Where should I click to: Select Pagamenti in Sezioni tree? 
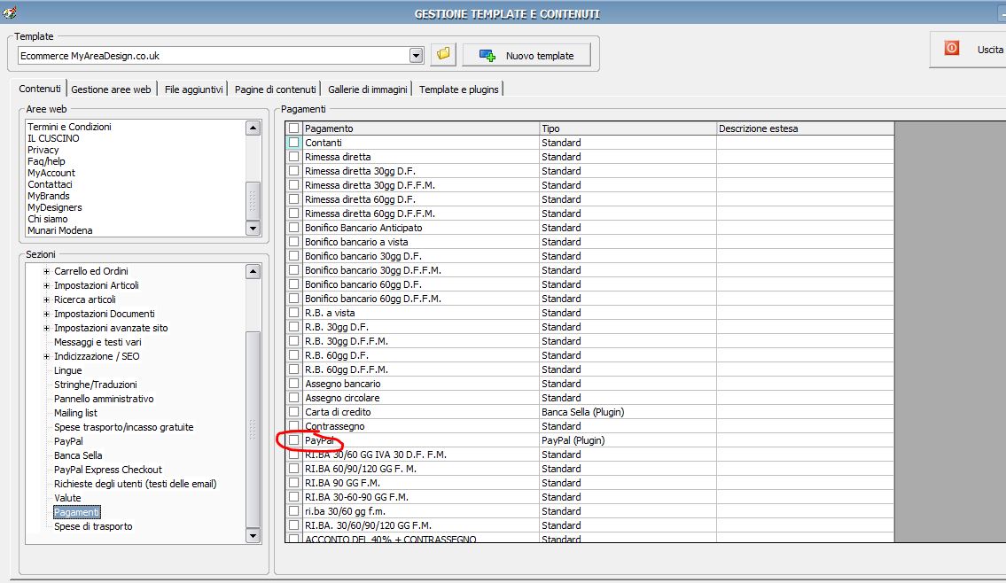77,512
